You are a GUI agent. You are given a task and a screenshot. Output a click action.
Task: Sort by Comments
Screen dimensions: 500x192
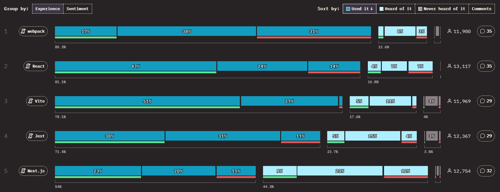tap(482, 9)
